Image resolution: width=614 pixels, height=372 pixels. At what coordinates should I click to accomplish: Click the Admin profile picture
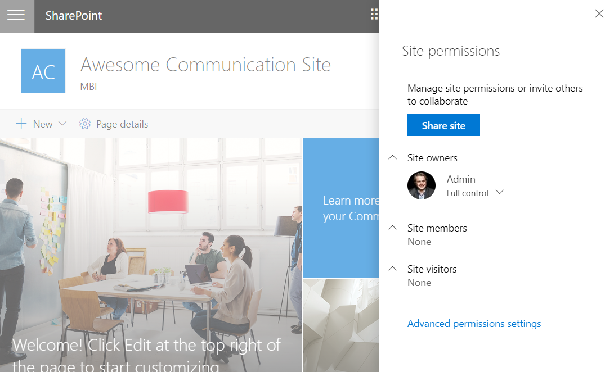(422, 185)
